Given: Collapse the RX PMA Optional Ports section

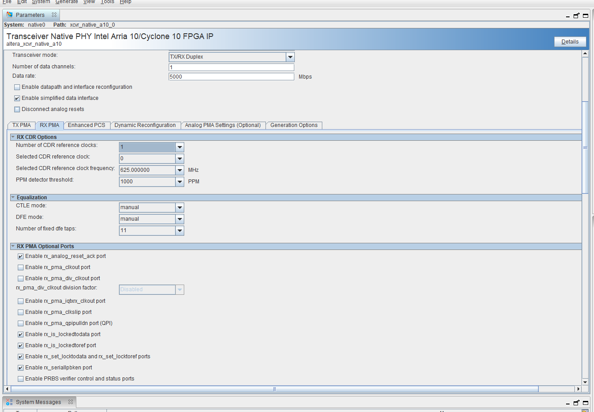Looking at the screenshot, I should tap(13, 246).
